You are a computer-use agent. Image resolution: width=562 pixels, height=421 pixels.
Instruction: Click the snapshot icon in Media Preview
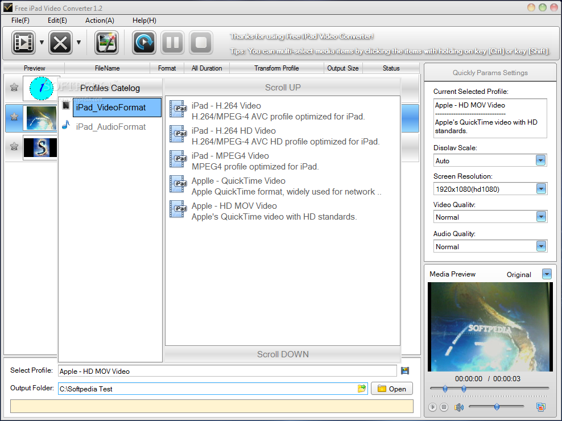pyautogui.click(x=540, y=407)
